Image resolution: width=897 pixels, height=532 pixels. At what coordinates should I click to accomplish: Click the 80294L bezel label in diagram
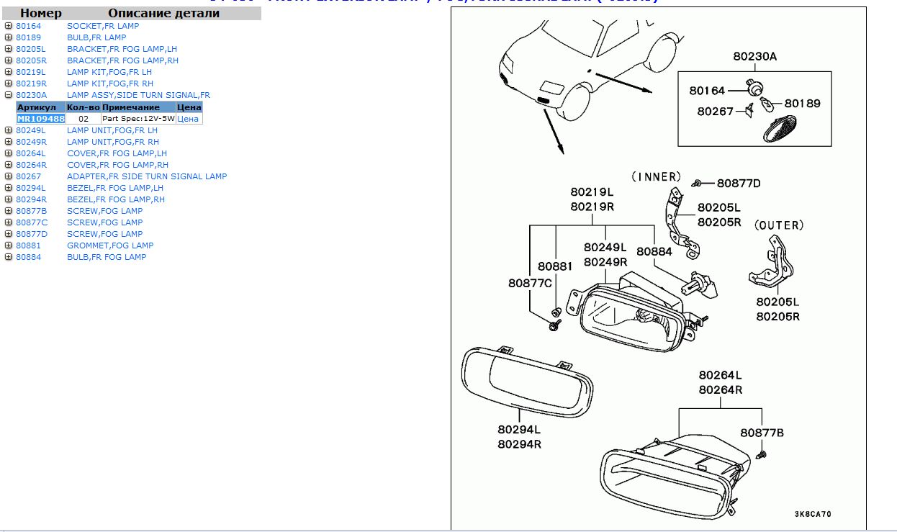(x=519, y=430)
